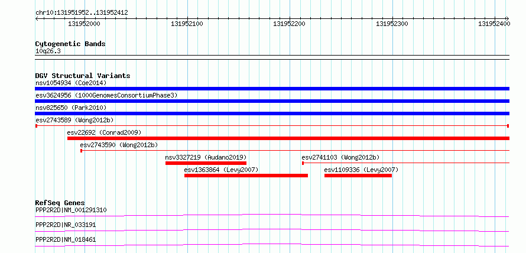
Task: Open variant esv3624956 (1000GenomesConsortiumPhase3) label
Action: tap(106, 95)
